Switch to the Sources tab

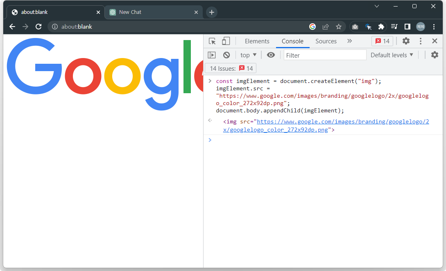click(326, 41)
